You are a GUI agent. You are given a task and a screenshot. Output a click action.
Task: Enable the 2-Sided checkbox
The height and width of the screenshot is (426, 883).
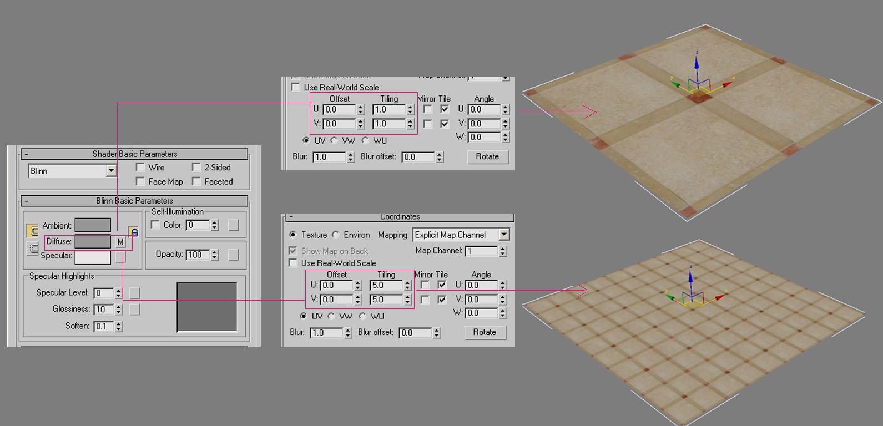click(x=196, y=167)
